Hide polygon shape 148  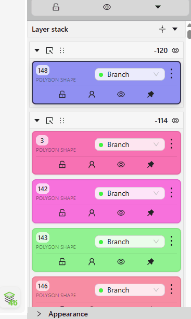pyautogui.click(x=121, y=95)
